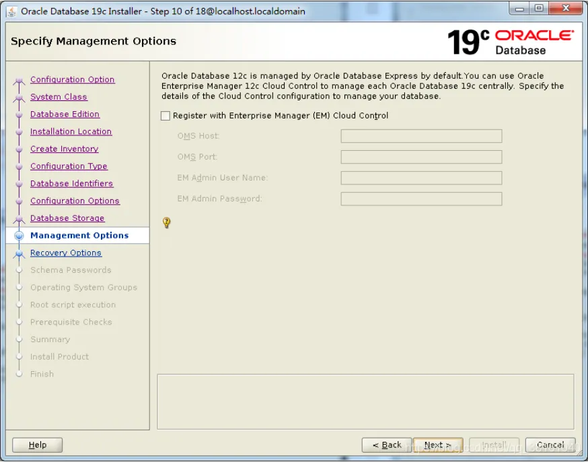Enable Register with Enterprise Manager Cloud Control
588x462 pixels.
pyautogui.click(x=166, y=116)
